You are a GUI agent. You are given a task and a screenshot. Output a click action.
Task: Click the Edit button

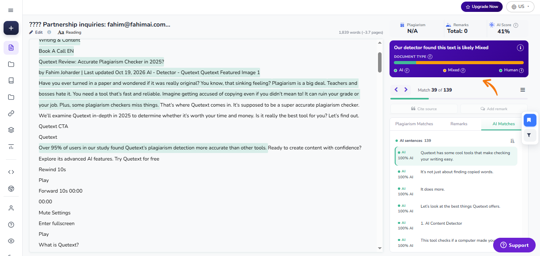[x=36, y=32]
